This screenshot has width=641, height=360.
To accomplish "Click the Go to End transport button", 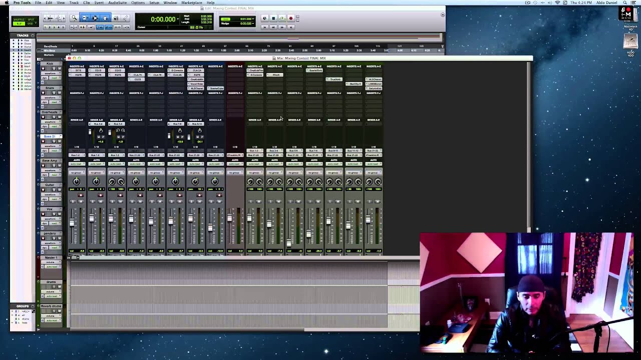I will coord(290,27).
